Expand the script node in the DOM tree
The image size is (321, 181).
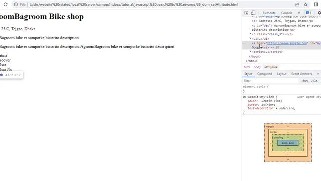click(x=250, y=52)
